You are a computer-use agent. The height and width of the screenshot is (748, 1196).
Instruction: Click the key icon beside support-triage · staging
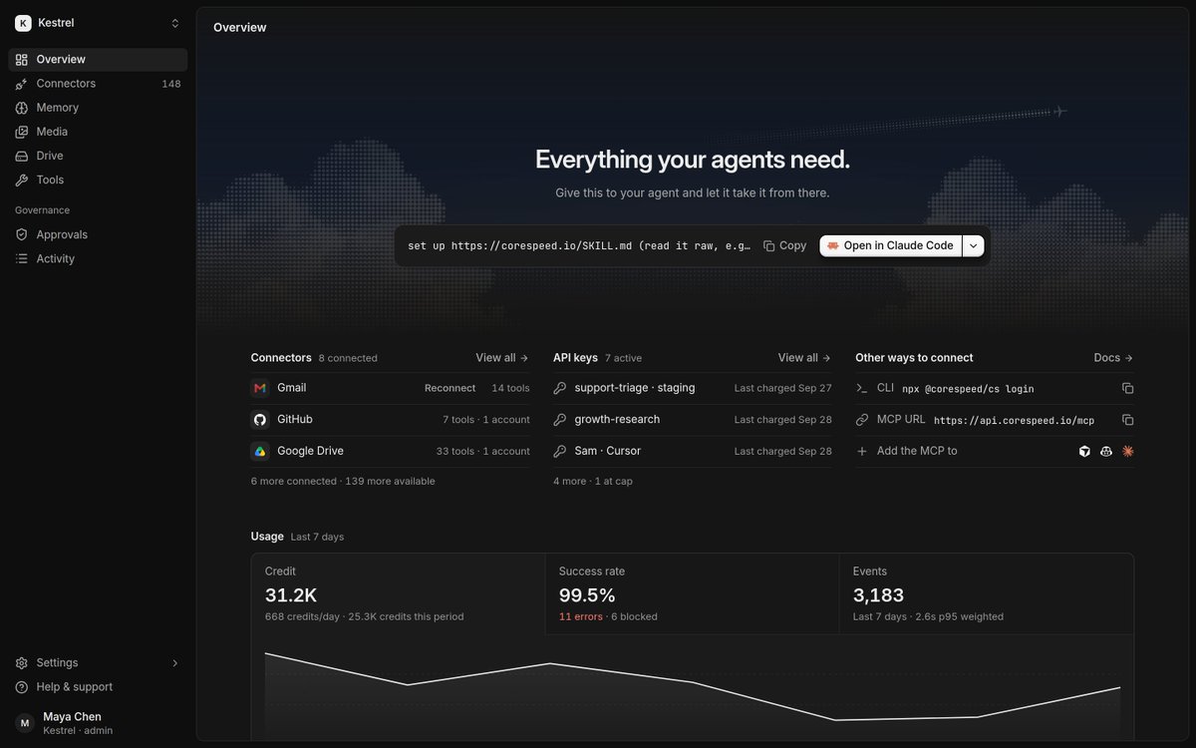pyautogui.click(x=560, y=388)
